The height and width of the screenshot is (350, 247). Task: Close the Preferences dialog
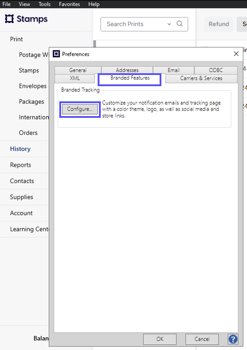tap(236, 54)
